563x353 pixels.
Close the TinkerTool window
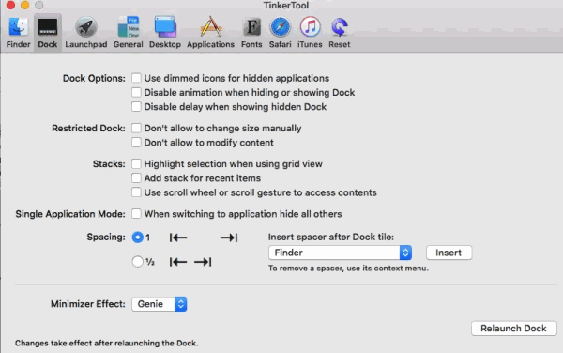click(10, 5)
